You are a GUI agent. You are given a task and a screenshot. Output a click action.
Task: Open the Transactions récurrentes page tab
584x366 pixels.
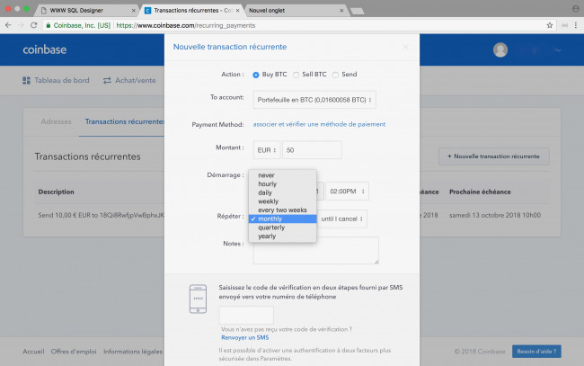124,122
